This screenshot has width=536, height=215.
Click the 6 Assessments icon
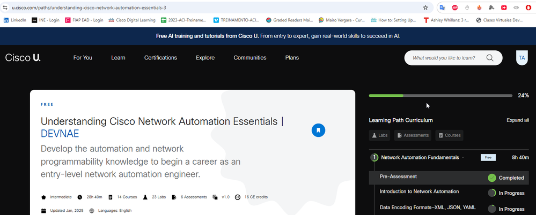tap(174, 197)
